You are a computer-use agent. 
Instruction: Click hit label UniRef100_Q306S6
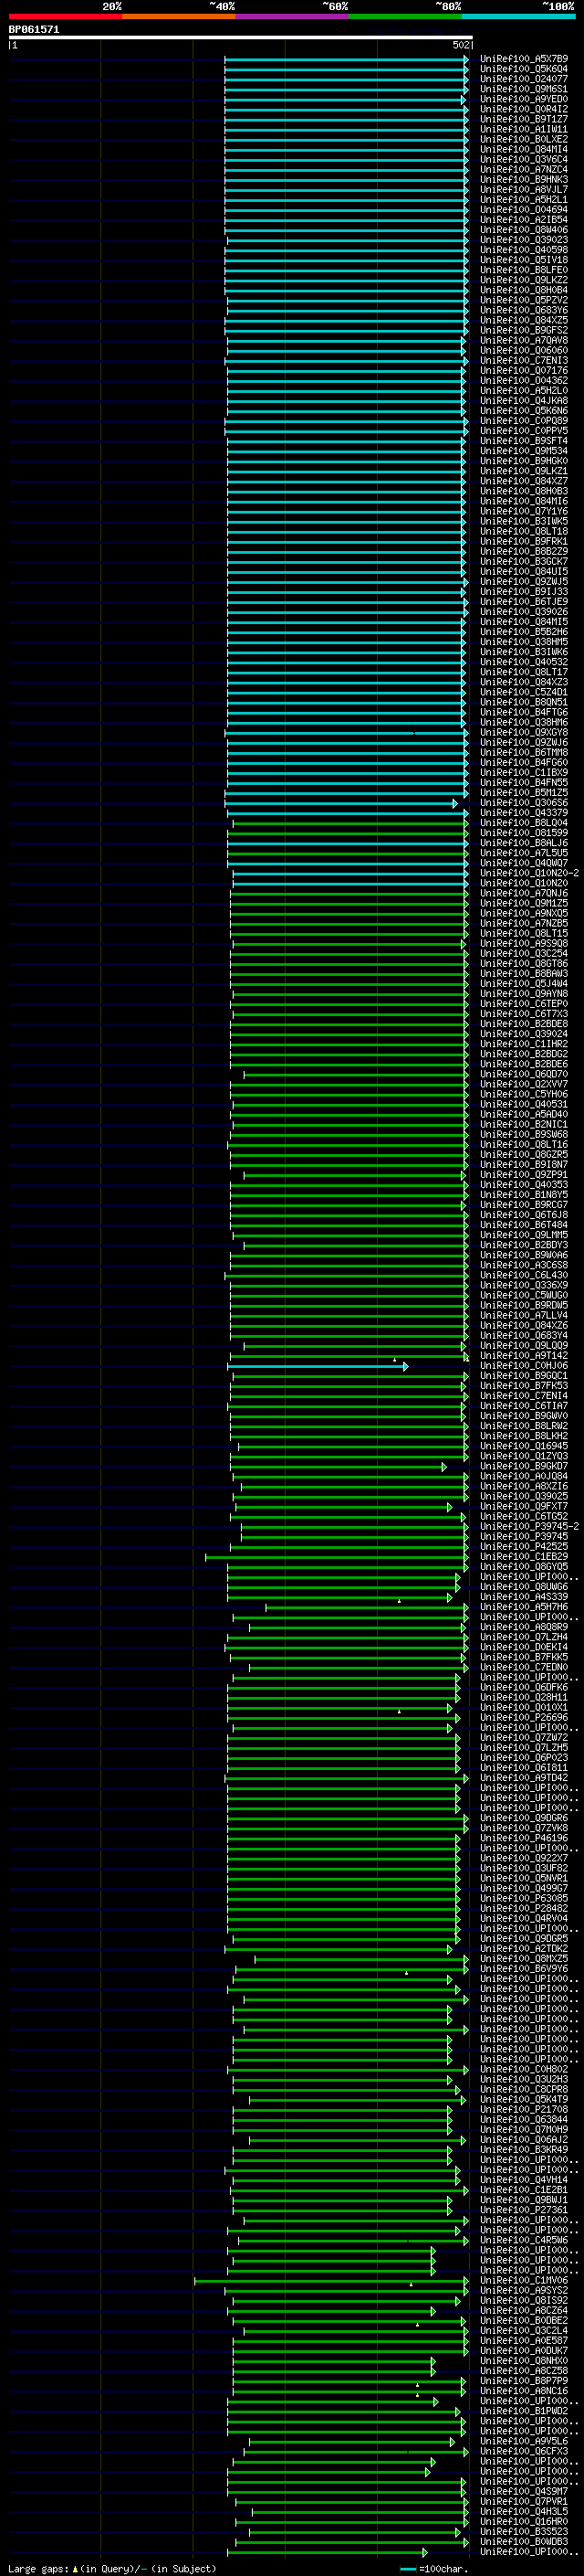point(523,803)
